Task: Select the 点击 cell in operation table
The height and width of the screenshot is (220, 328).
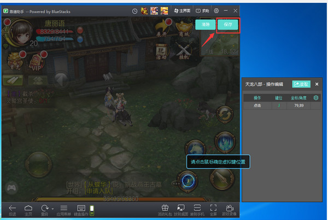Action: [x=257, y=106]
